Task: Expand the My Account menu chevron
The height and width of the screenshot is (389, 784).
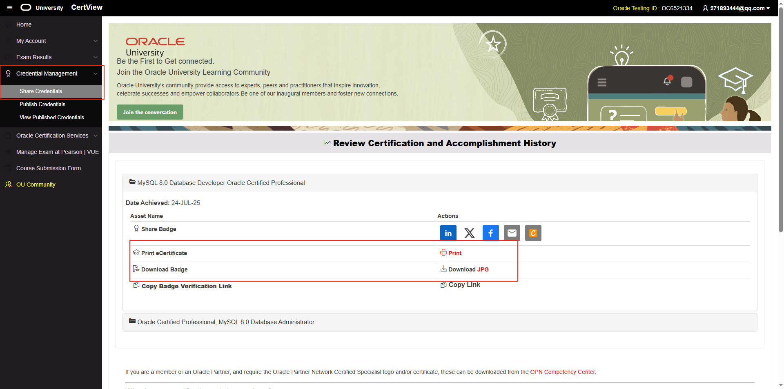Action: coord(96,41)
